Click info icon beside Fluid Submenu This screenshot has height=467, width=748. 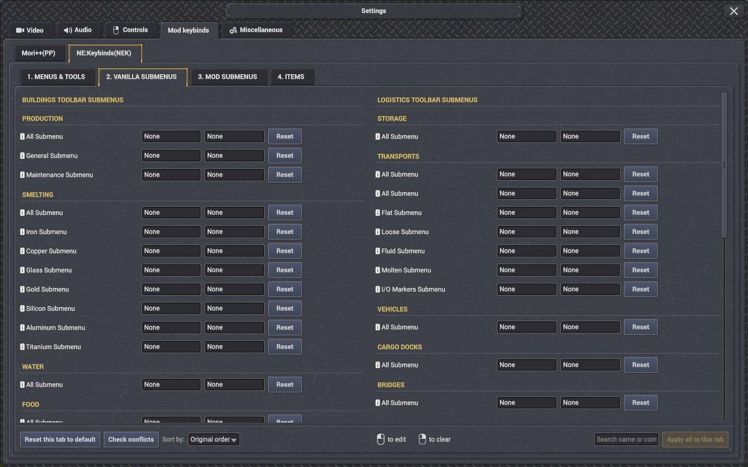[378, 251]
